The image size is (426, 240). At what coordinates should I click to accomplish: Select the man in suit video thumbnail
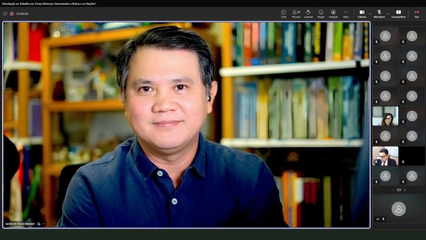(385, 156)
